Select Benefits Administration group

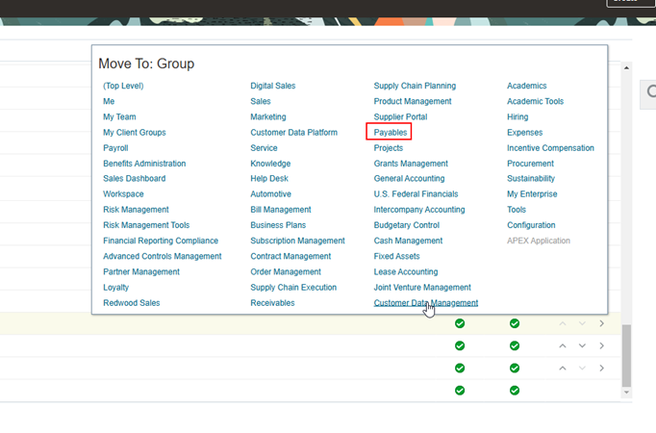(x=144, y=164)
